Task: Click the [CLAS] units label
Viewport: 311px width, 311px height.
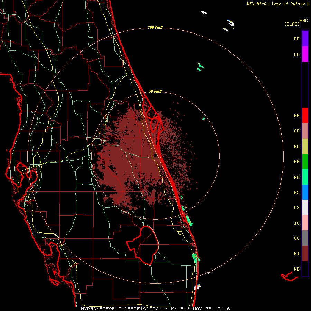Action: pyautogui.click(x=292, y=24)
